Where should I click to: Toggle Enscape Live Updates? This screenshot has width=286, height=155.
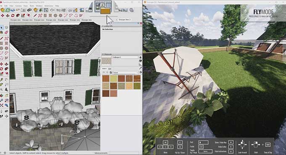(8, 10)
